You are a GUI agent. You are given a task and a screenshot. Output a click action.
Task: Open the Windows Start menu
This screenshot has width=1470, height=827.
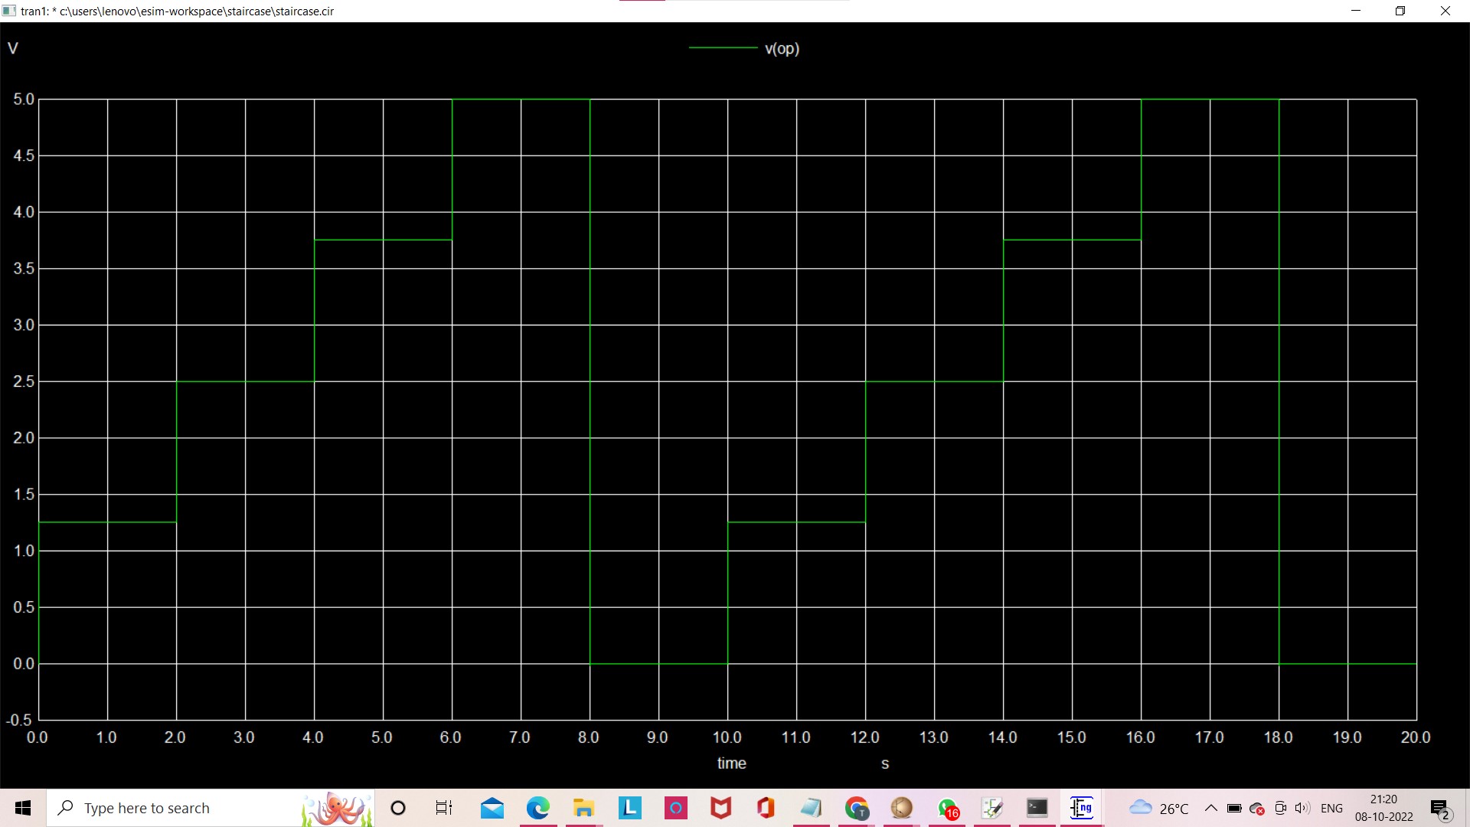pyautogui.click(x=23, y=808)
